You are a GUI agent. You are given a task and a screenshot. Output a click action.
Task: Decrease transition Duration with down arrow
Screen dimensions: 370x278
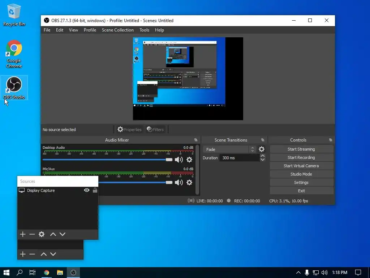tap(262, 160)
